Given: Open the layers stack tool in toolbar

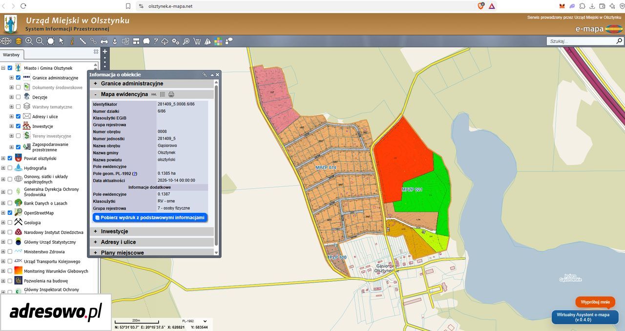Looking at the screenshot, I should point(19,41).
